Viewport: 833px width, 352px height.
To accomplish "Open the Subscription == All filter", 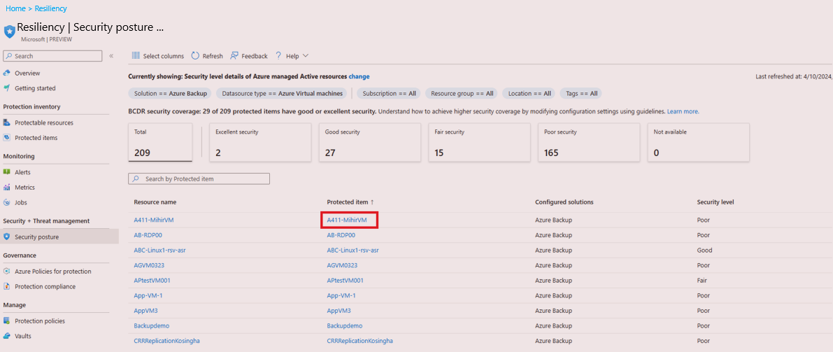I will (389, 93).
